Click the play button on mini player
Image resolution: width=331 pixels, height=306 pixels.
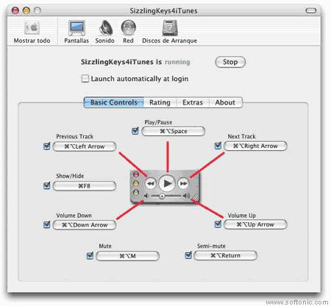coord(167,183)
